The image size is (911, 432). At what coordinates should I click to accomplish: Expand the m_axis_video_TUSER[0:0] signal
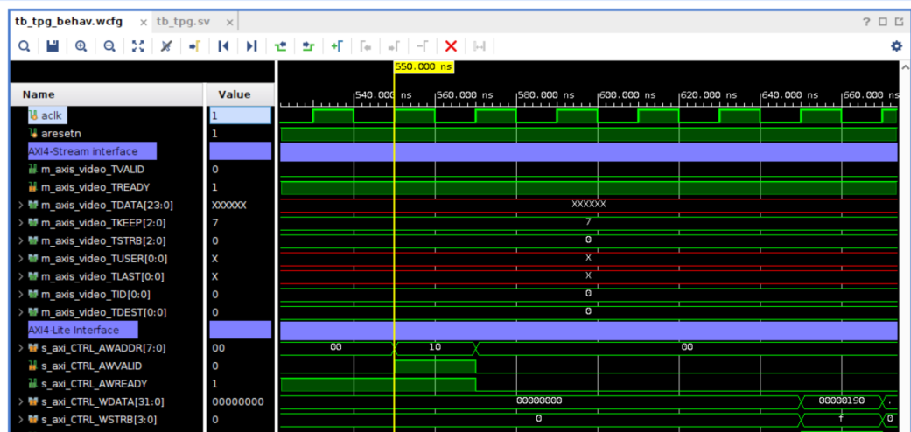21,258
